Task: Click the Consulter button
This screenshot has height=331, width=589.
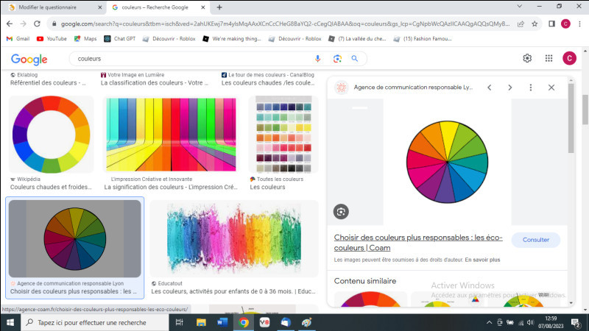Action: coord(536,240)
